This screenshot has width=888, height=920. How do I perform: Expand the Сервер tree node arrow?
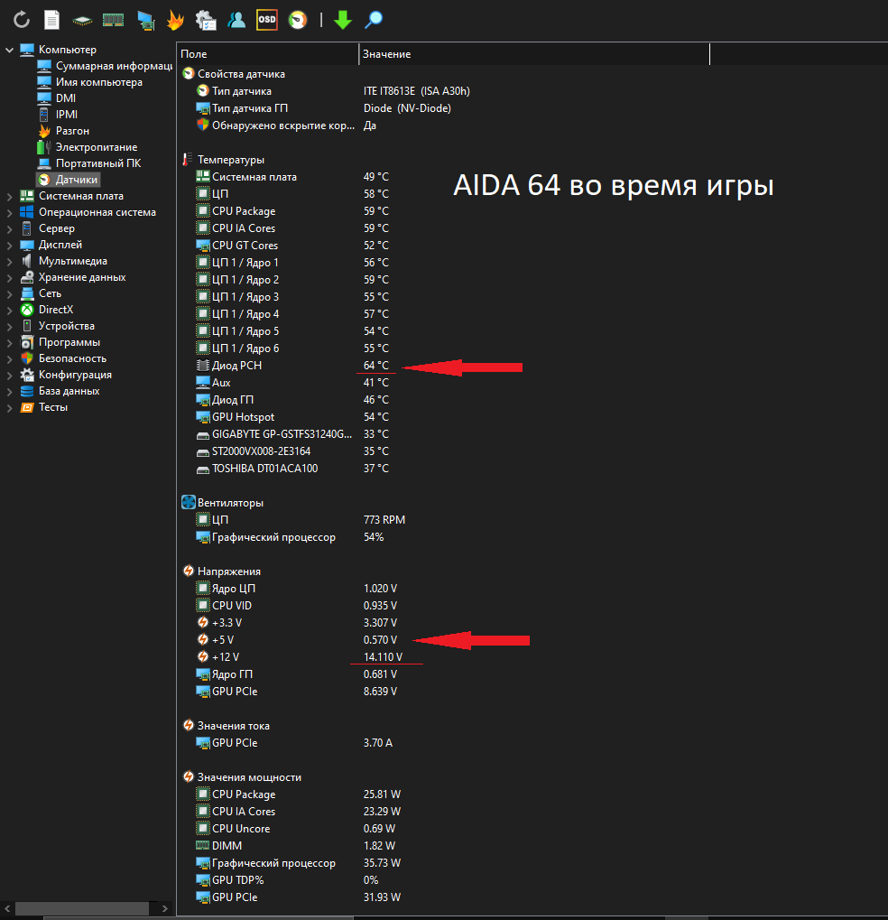(x=9, y=228)
